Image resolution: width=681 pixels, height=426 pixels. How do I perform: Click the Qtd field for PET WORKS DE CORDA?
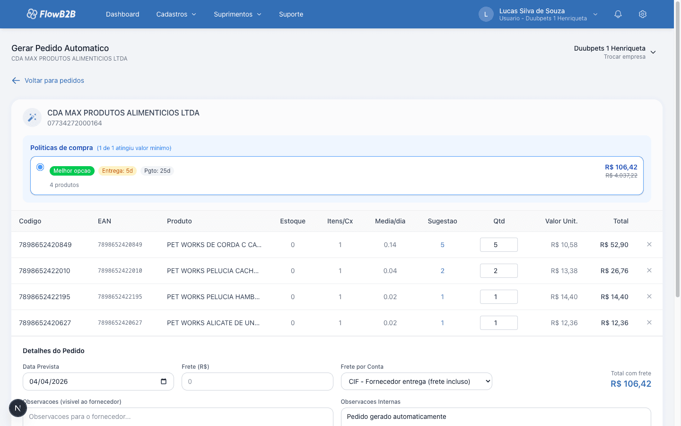(499, 245)
